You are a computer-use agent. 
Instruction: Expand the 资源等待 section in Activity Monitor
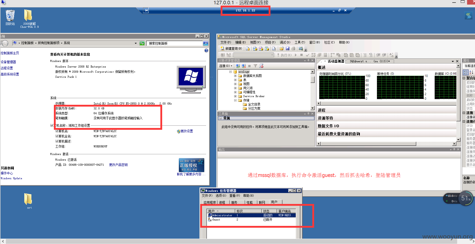click(x=325, y=118)
